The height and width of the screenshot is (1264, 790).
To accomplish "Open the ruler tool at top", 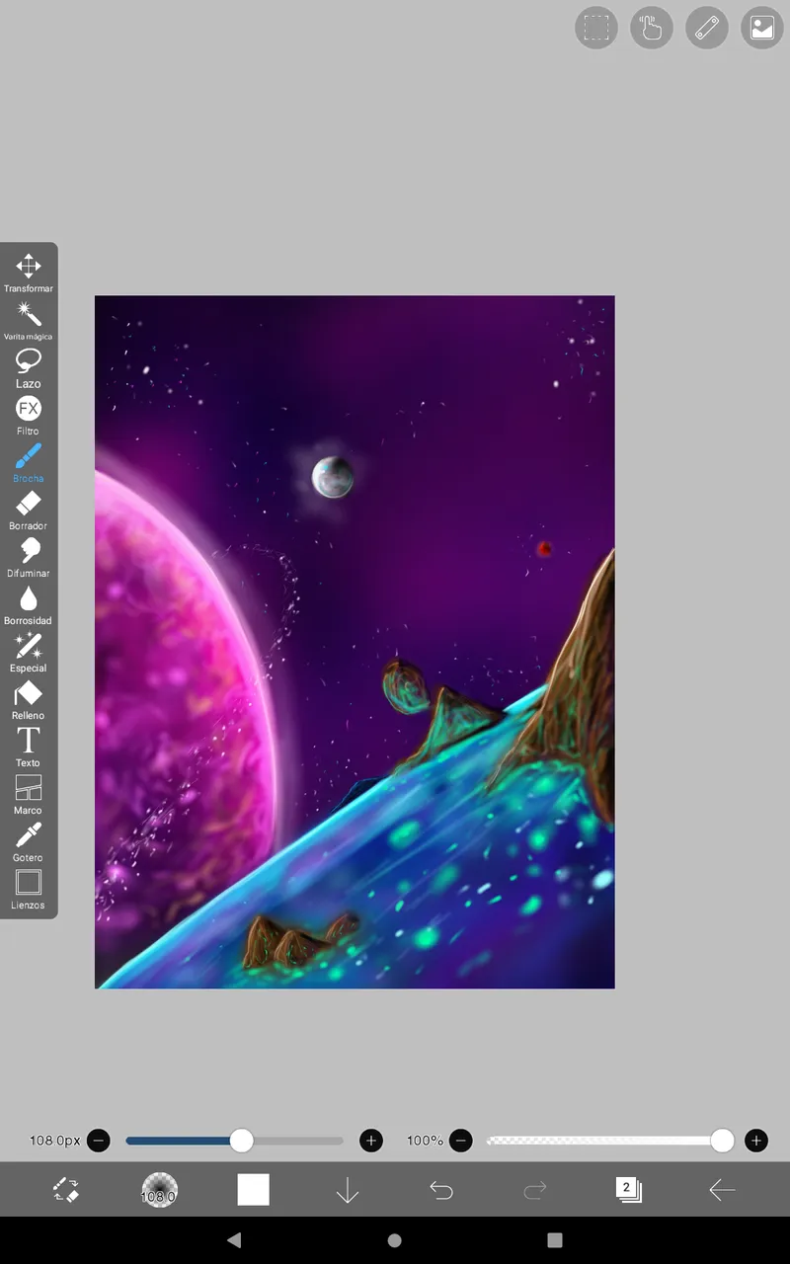I will [x=707, y=28].
